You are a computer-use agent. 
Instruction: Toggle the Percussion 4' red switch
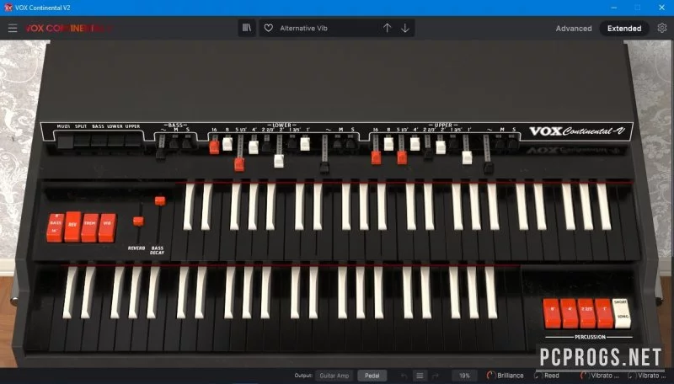[x=570, y=313]
